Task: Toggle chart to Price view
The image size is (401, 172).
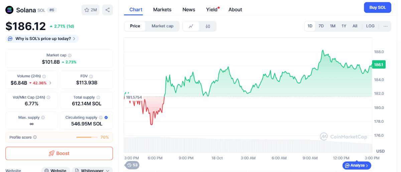Action: pos(135,26)
